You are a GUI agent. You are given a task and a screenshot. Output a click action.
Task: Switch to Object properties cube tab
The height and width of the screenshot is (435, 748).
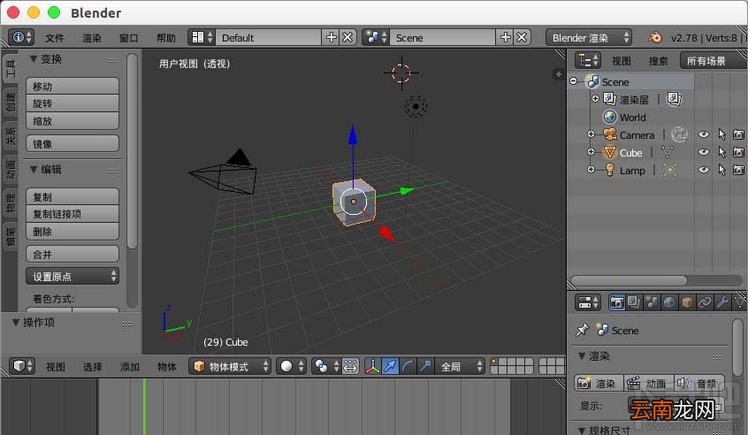click(687, 302)
